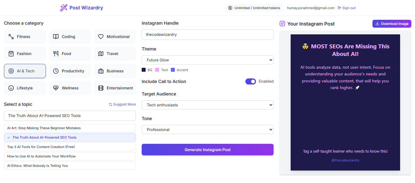Click the Instagram Handle input field
This screenshot has height=183, width=415.
[x=207, y=35]
